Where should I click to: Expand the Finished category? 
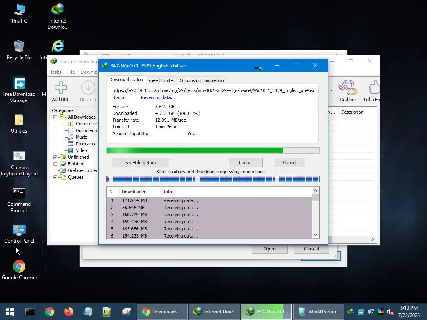coord(55,164)
